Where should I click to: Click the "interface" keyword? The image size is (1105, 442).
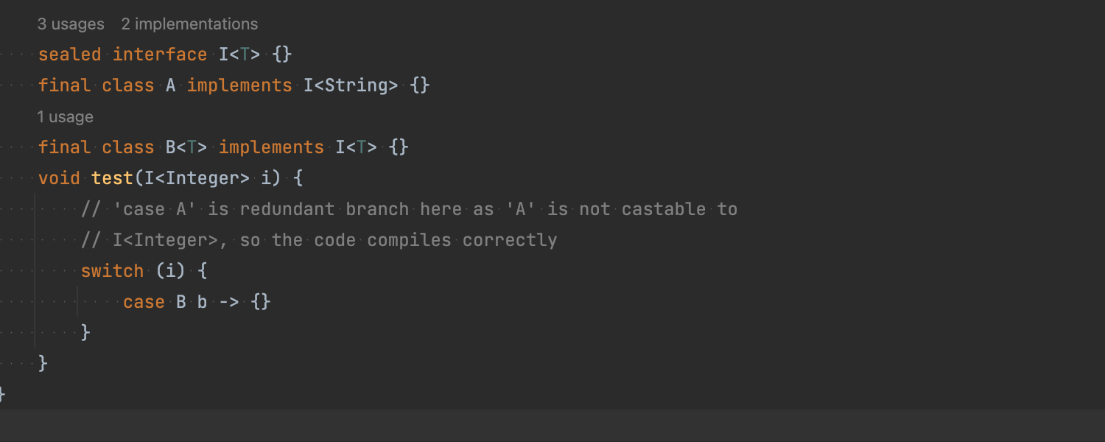point(160,55)
